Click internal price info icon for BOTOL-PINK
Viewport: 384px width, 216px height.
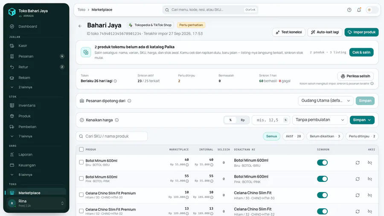point(212,181)
